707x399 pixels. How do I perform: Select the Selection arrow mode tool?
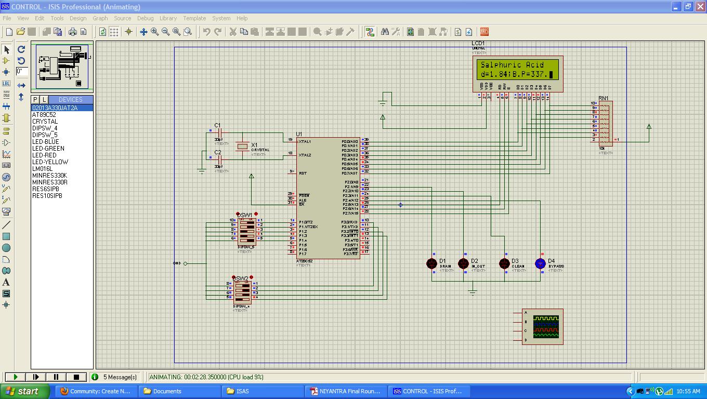pyautogui.click(x=6, y=49)
